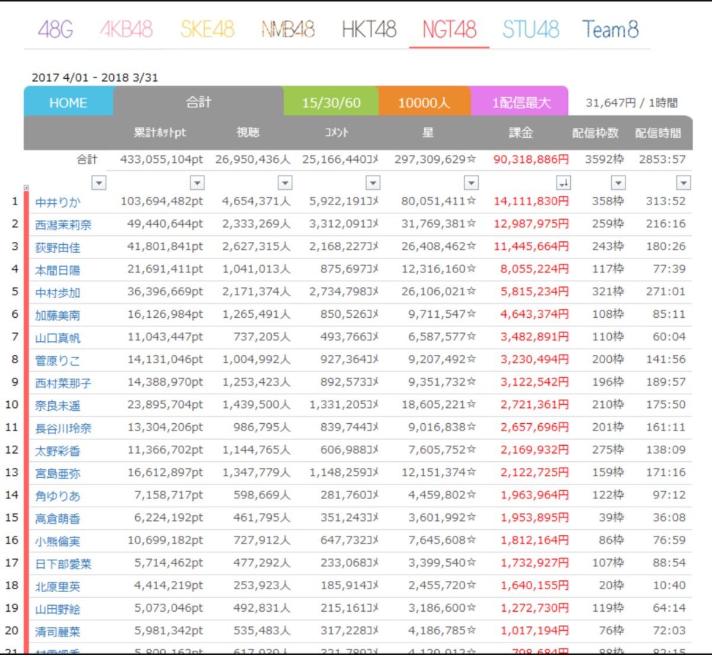712x655 pixels.
Task: Open member link 本間日陽
Action: coord(58,270)
